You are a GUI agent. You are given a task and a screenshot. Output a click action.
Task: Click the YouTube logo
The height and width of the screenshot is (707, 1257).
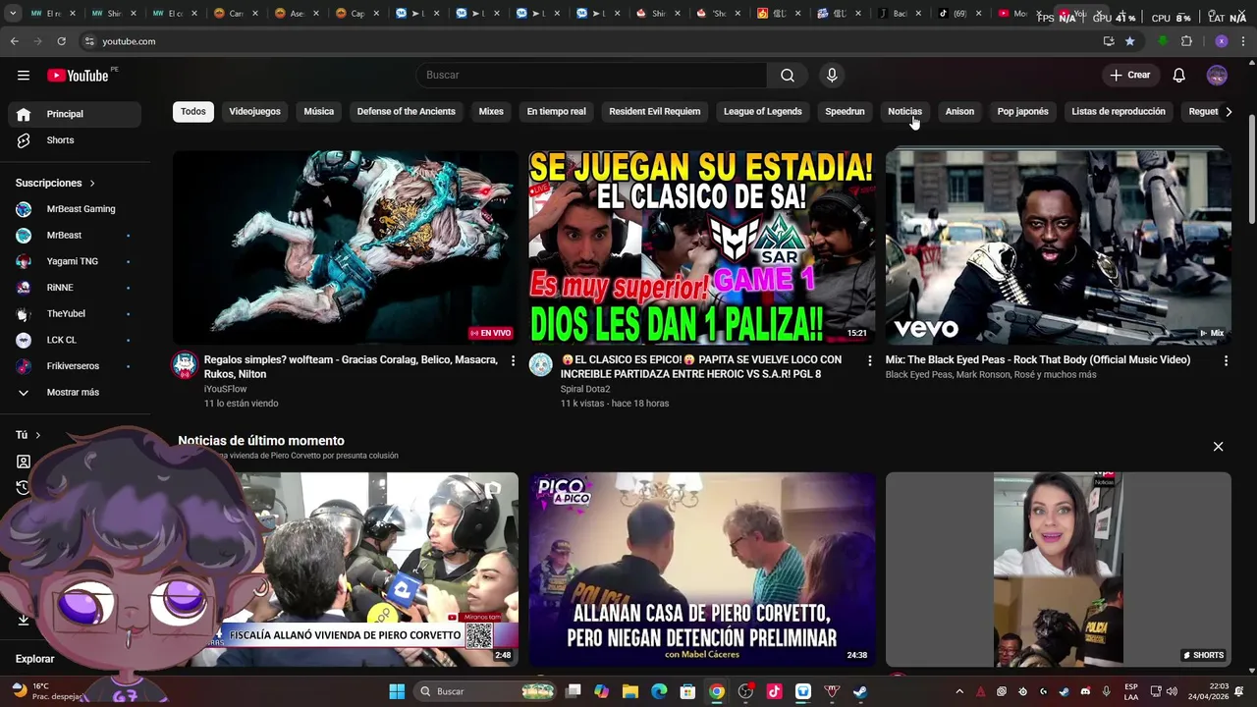point(78,76)
